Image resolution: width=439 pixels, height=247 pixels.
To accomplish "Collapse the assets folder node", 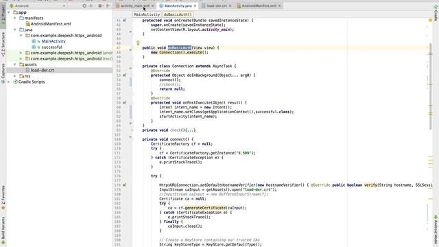I will [x=15, y=64].
